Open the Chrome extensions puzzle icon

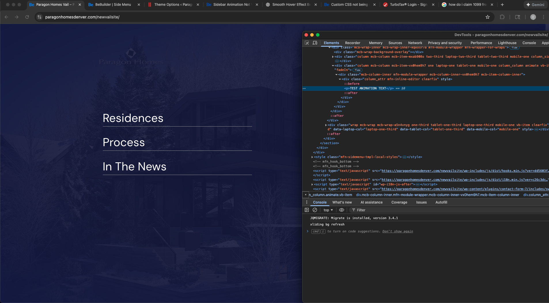click(x=502, y=17)
